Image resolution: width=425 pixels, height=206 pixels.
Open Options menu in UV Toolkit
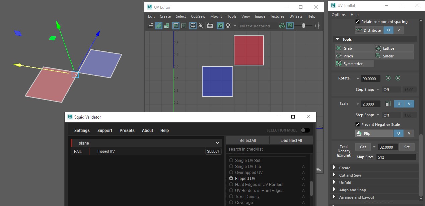click(x=339, y=15)
